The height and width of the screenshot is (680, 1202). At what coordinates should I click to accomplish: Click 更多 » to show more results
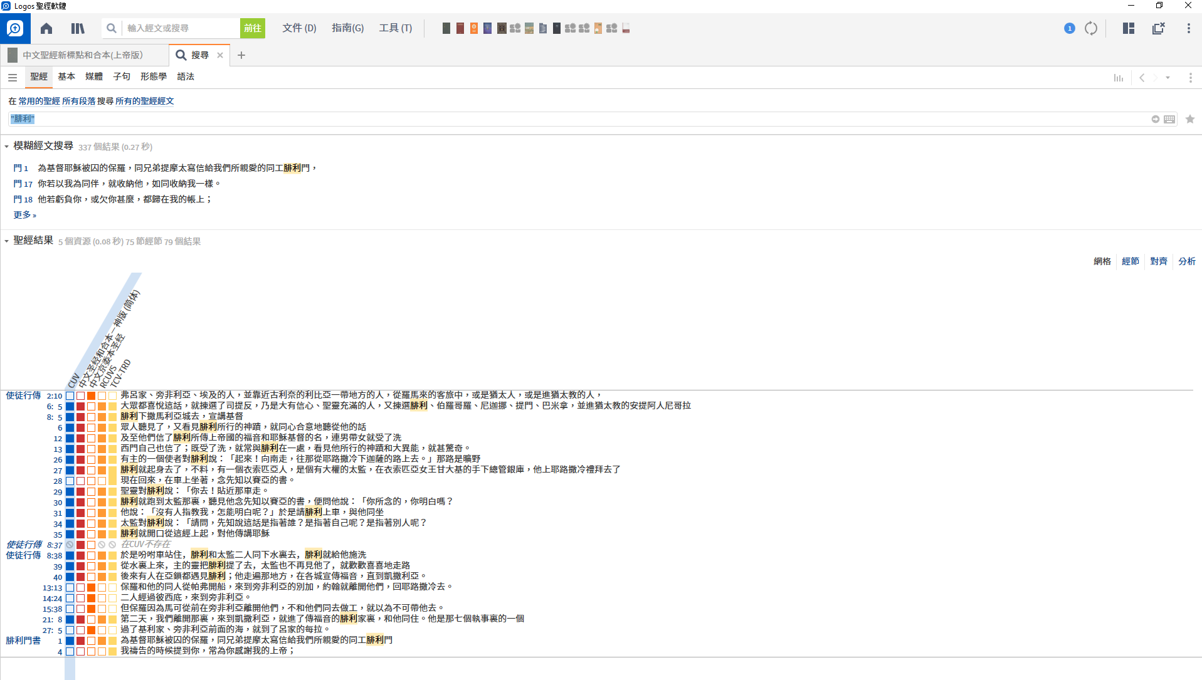click(x=25, y=215)
